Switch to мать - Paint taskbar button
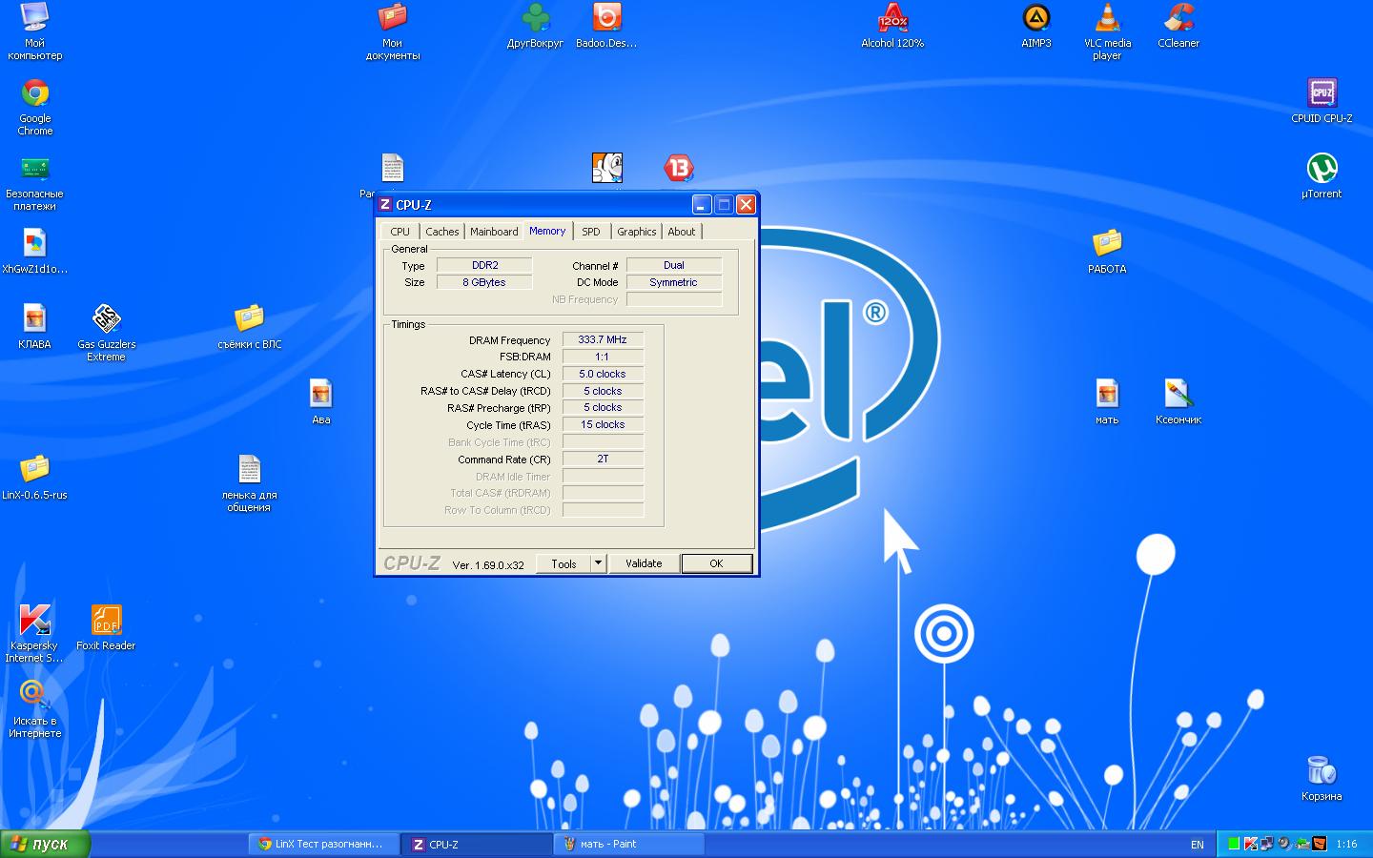 [629, 844]
